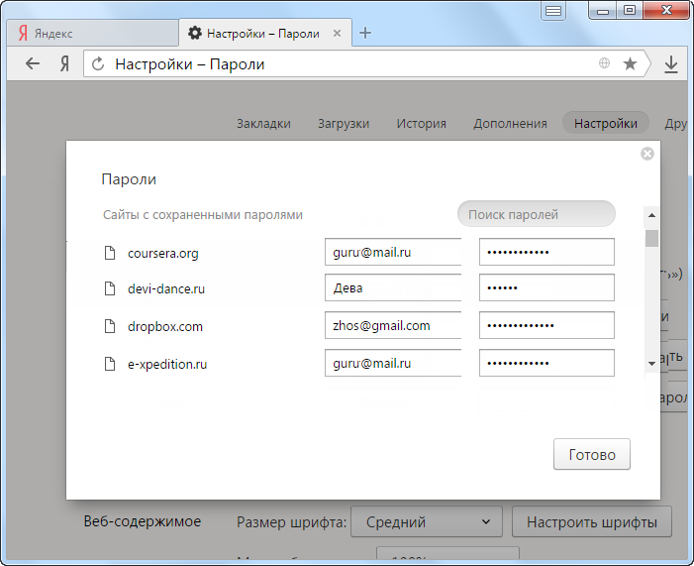
Task: Bookmark the page with the star icon
Action: click(630, 63)
